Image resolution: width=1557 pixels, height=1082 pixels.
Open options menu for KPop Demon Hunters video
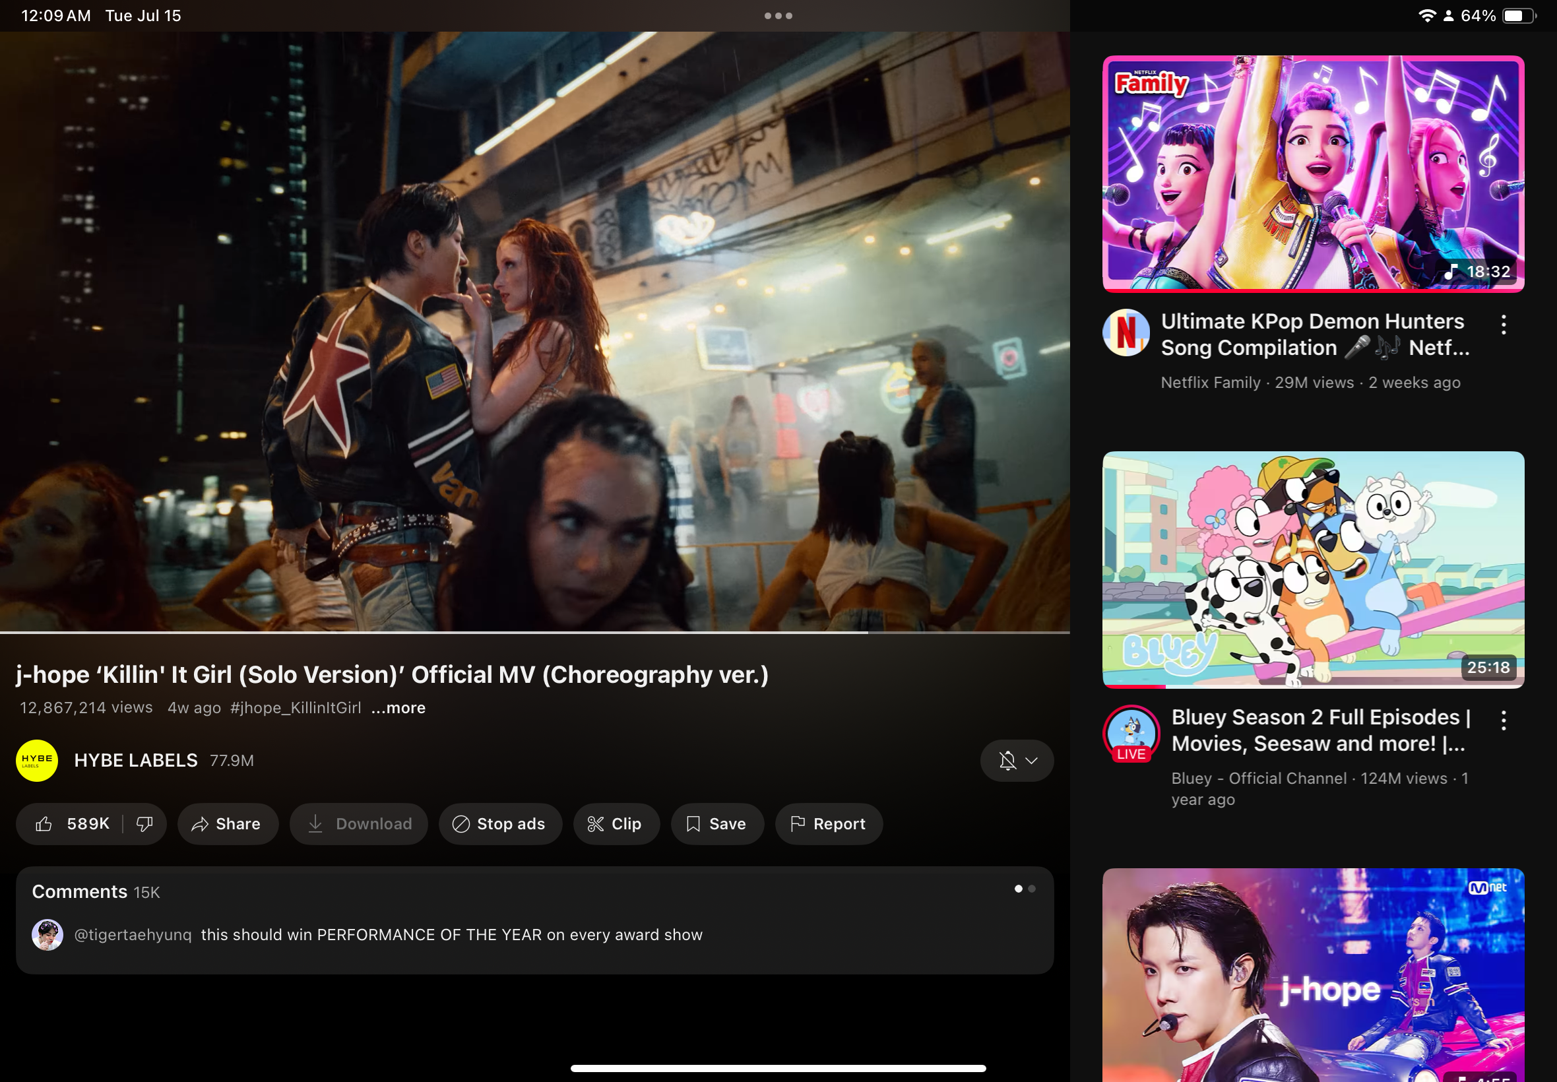coord(1503,325)
